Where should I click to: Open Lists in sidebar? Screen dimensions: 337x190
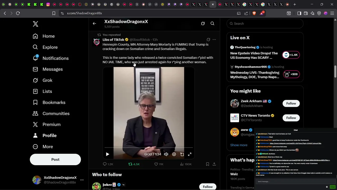42,91
